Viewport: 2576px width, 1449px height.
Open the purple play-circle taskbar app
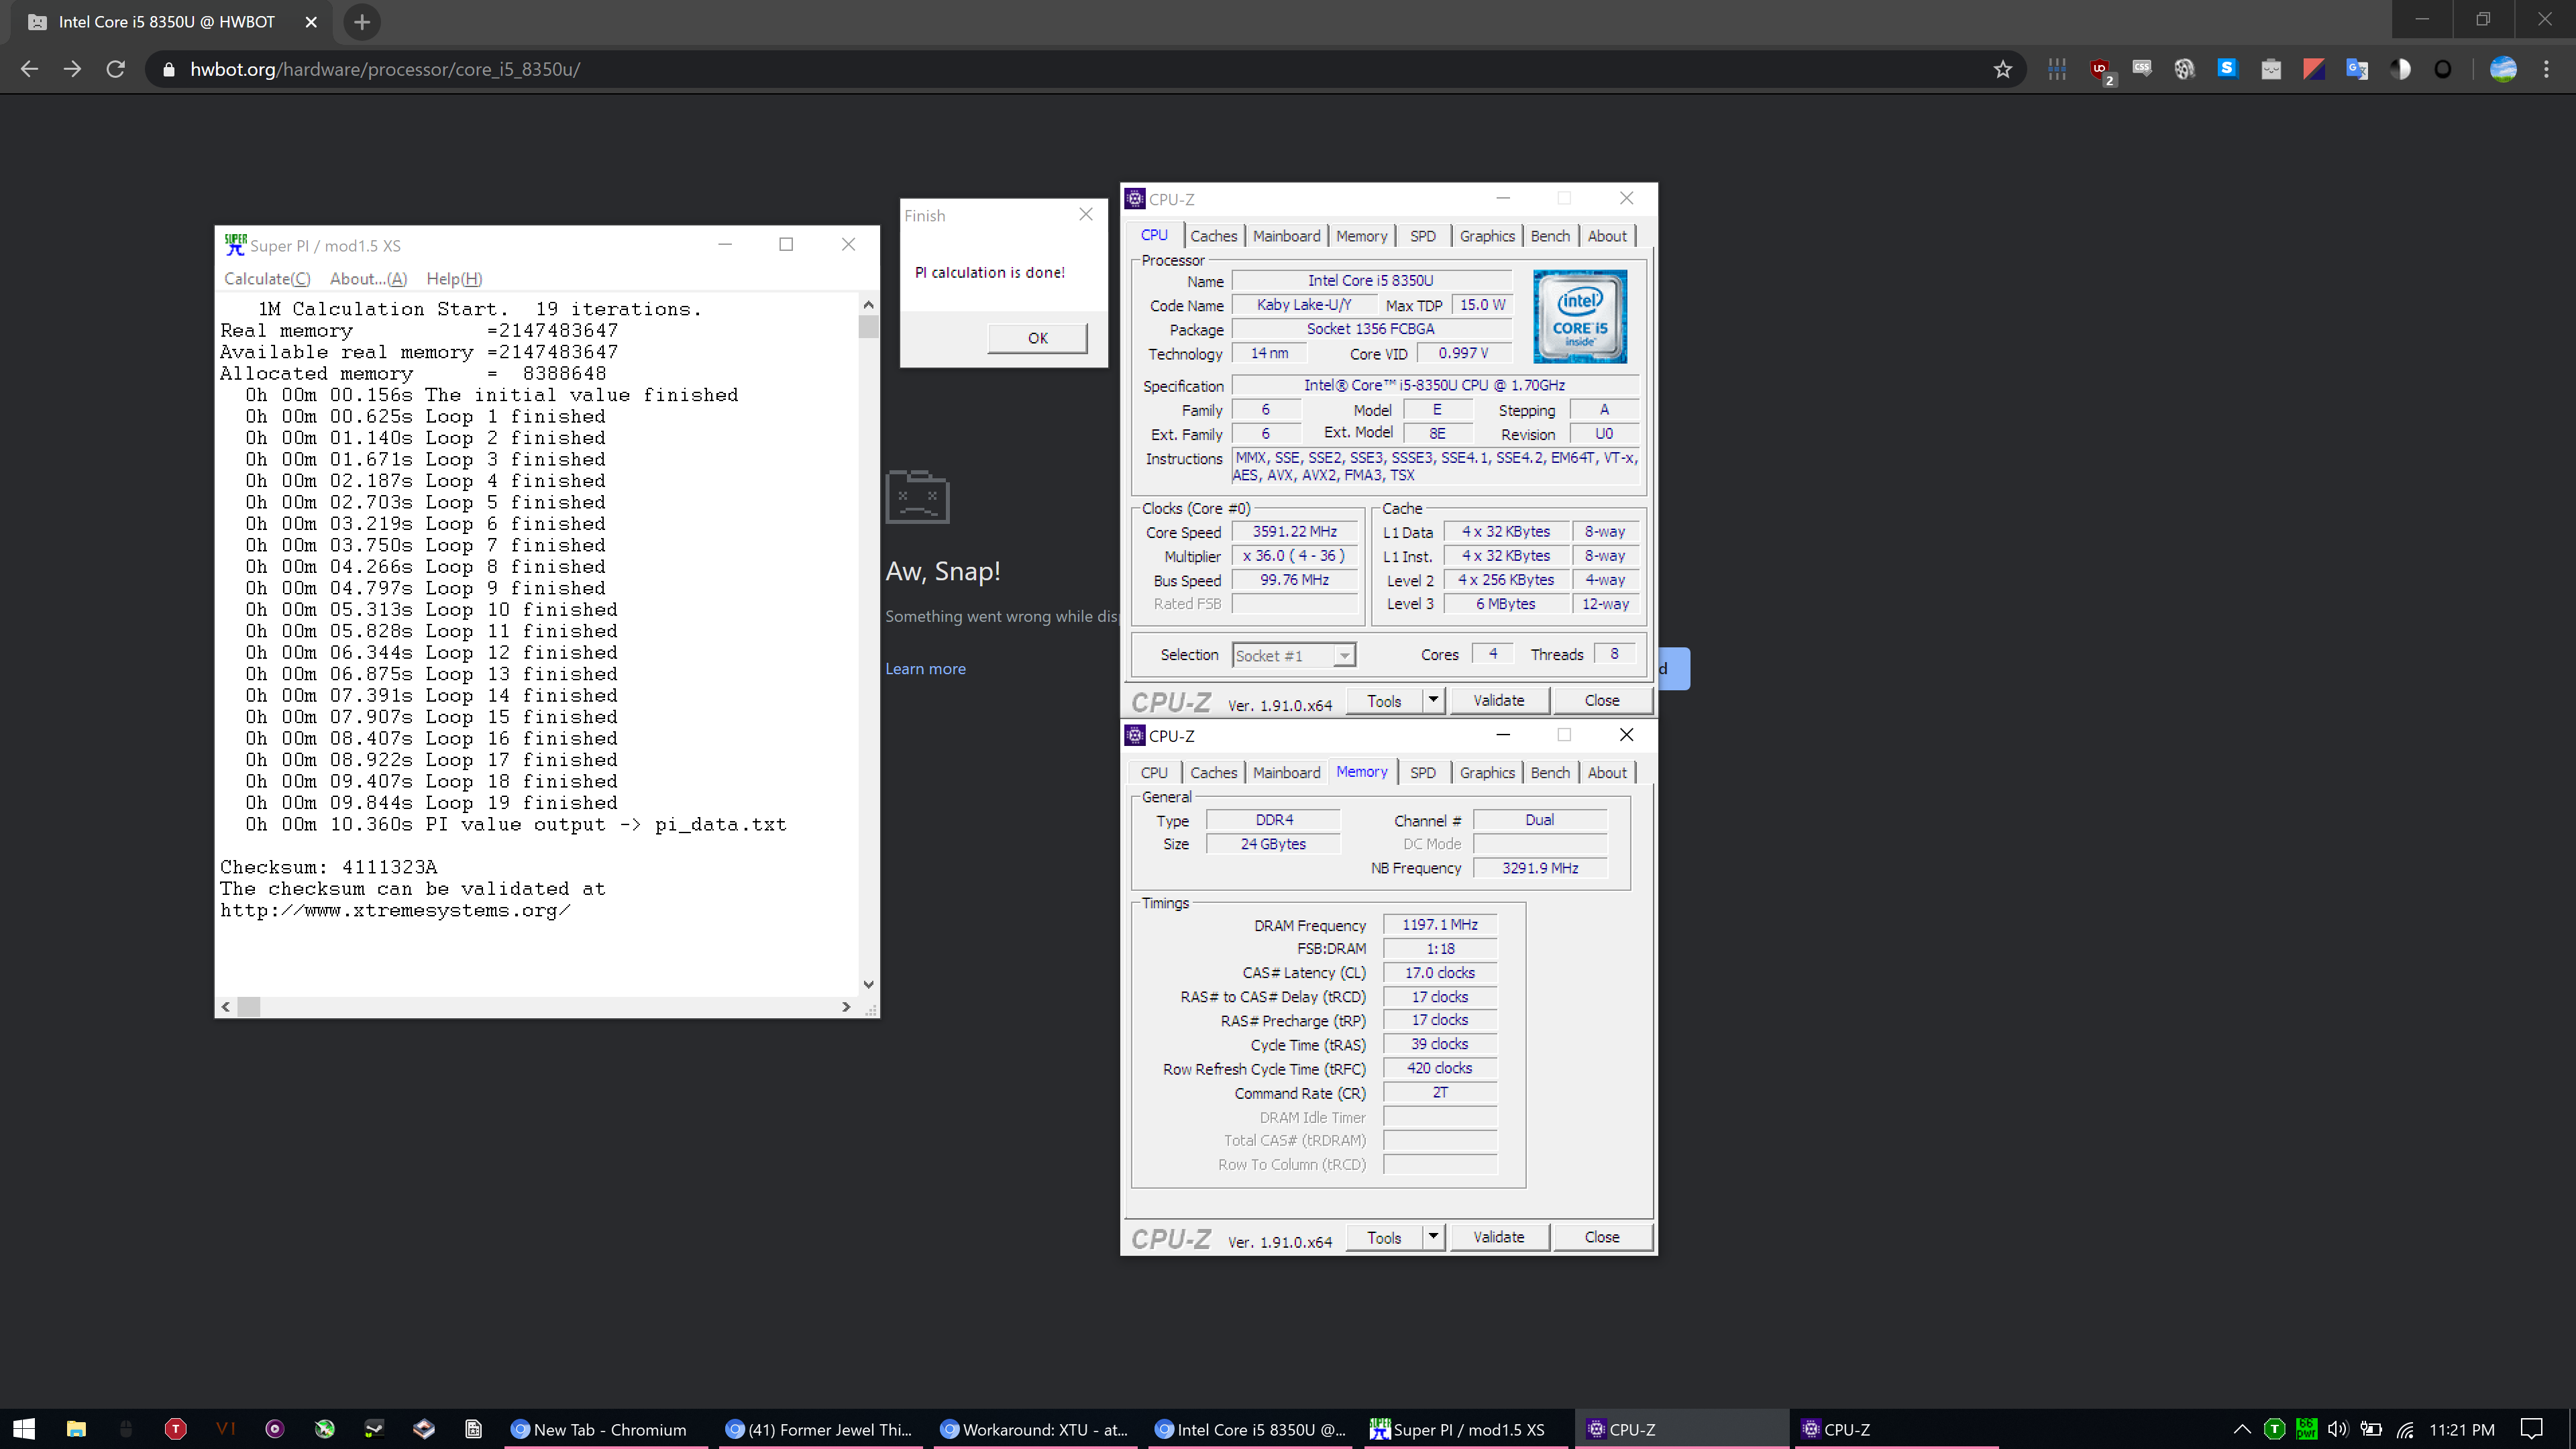coord(275,1429)
